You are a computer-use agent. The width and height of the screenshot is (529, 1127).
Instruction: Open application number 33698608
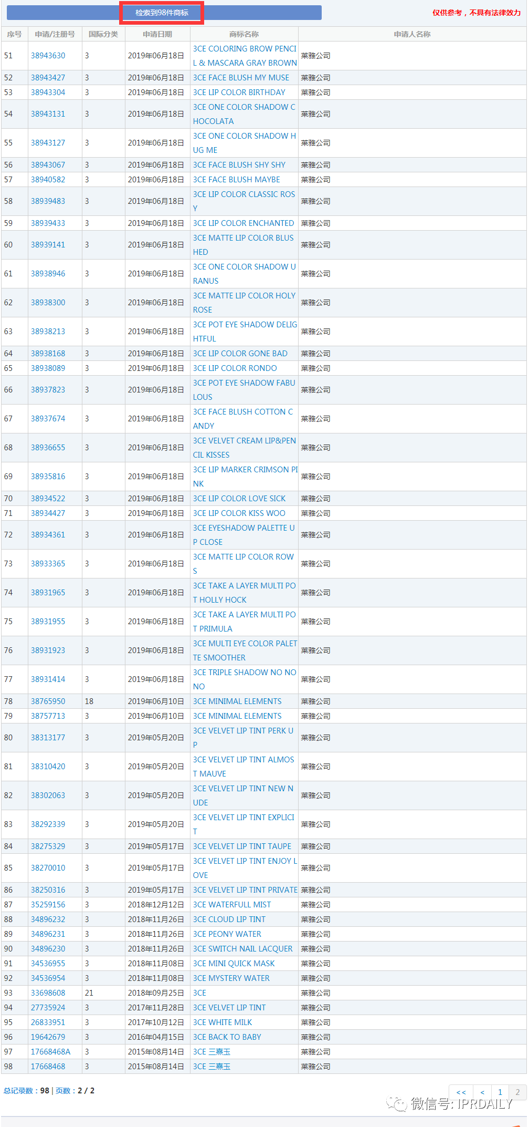pyautogui.click(x=48, y=993)
